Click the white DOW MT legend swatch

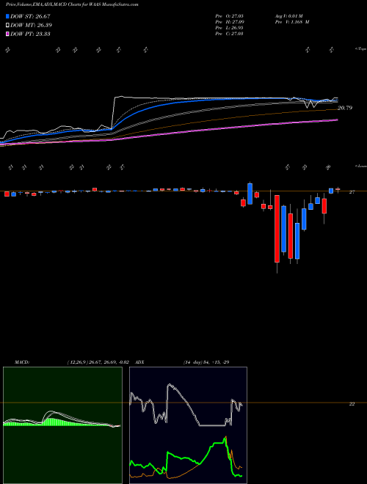(8, 25)
